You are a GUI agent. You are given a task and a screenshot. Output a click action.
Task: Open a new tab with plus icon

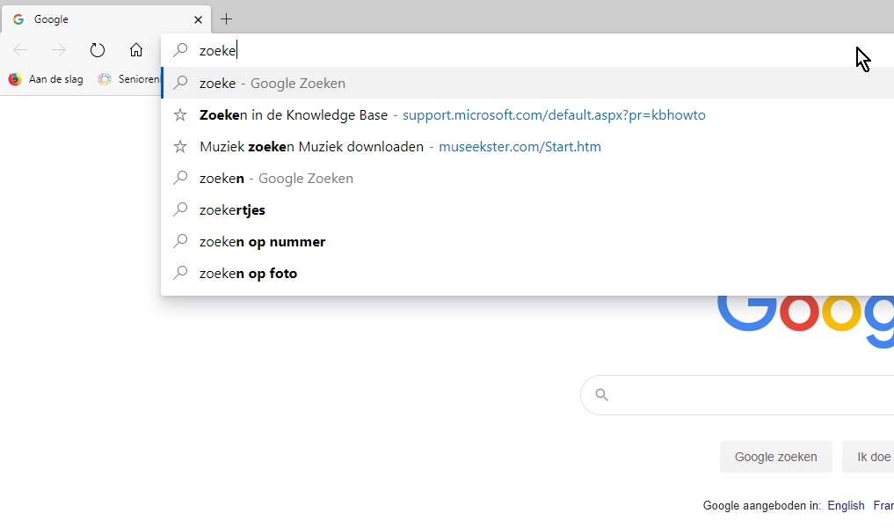[227, 18]
